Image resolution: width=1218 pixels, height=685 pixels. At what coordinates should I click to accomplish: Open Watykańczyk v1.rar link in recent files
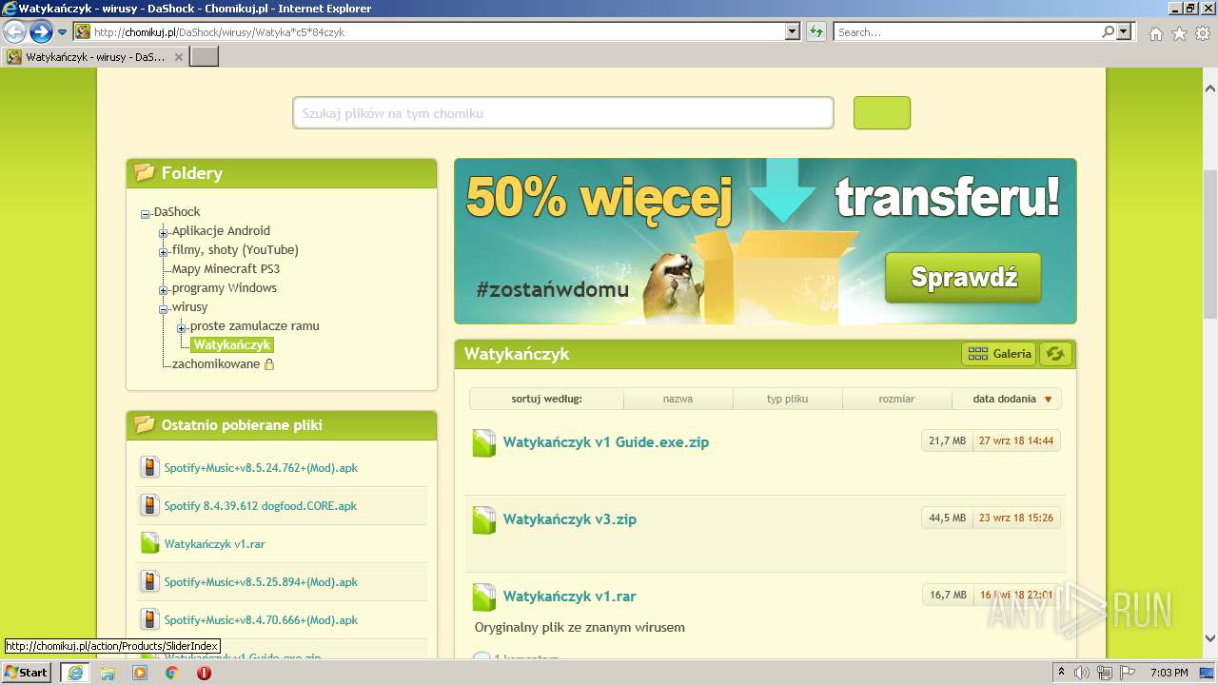click(x=214, y=544)
